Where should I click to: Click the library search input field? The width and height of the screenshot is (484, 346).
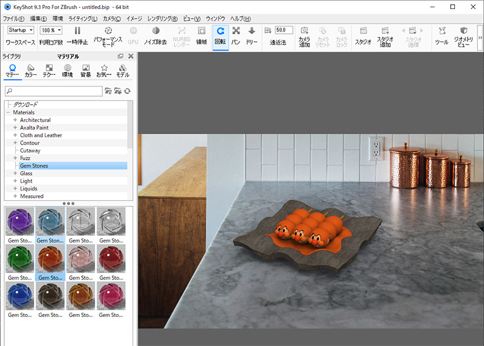pos(54,91)
